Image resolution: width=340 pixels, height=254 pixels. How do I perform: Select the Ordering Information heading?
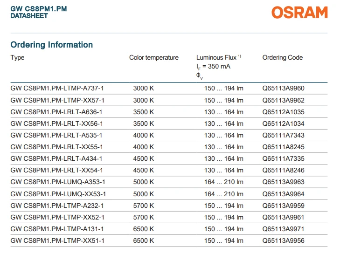52,45
